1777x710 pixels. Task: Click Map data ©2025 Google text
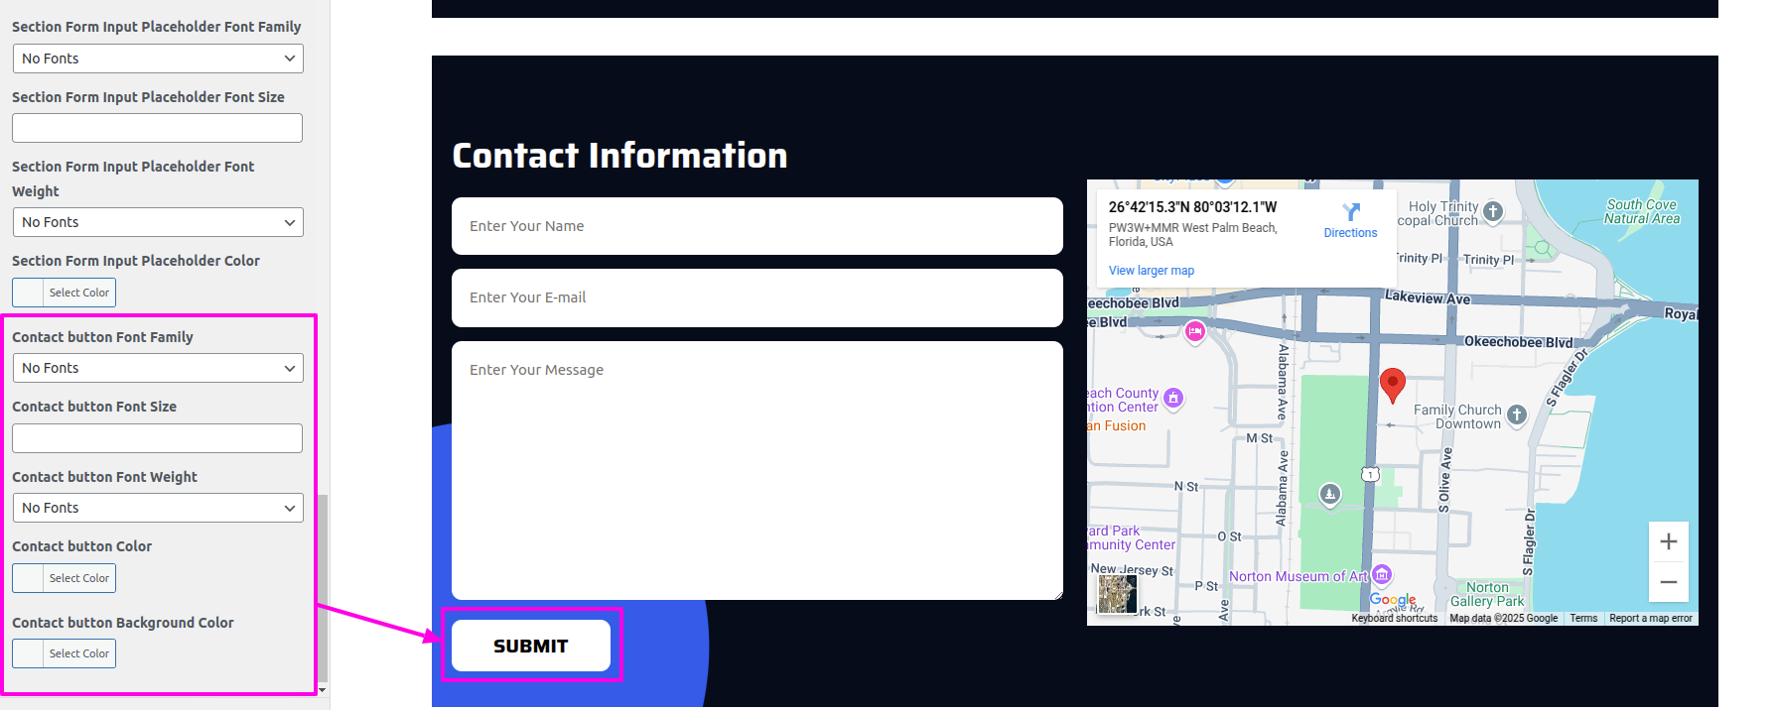[x=1503, y=618]
